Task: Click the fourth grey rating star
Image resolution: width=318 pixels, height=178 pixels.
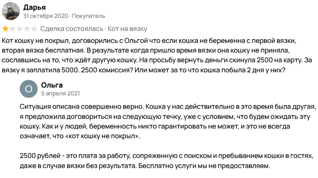Action: (27, 29)
